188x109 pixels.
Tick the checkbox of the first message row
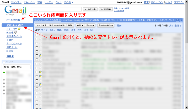click(x=37, y=35)
